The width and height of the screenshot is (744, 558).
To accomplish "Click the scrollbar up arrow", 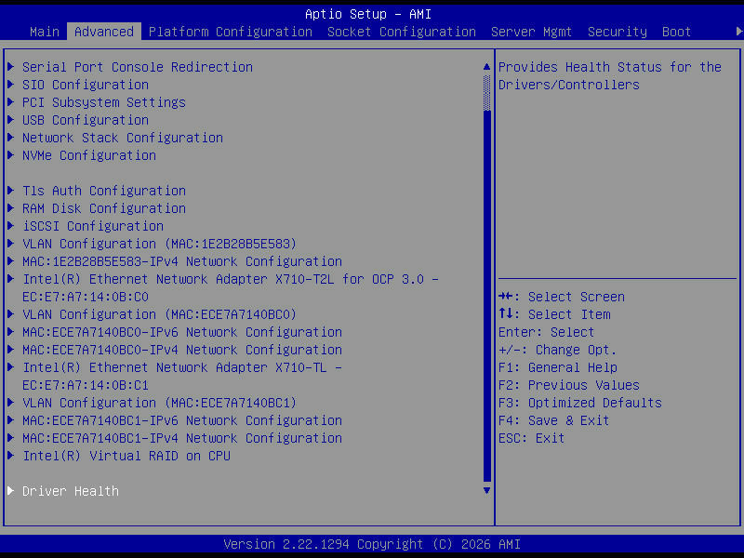I will [486, 67].
